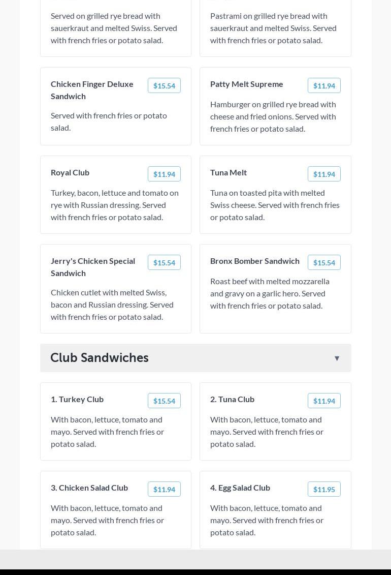Open the Bronx Bomber Sandwich title

pos(255,261)
